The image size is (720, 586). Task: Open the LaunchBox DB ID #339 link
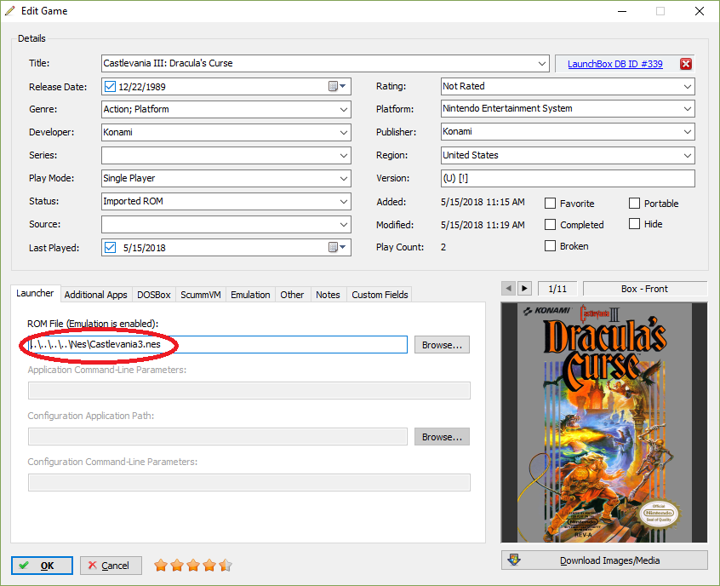(614, 64)
